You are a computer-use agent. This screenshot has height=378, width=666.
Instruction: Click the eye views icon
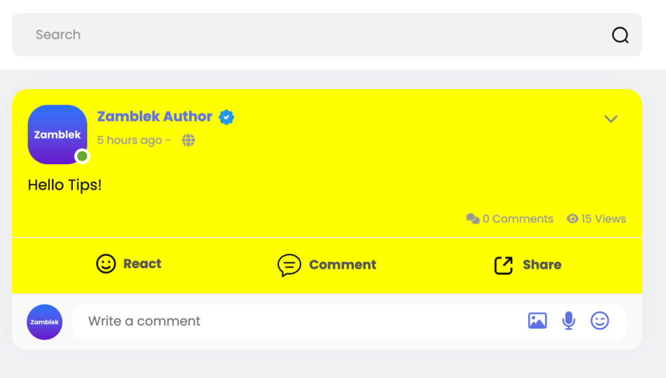572,218
